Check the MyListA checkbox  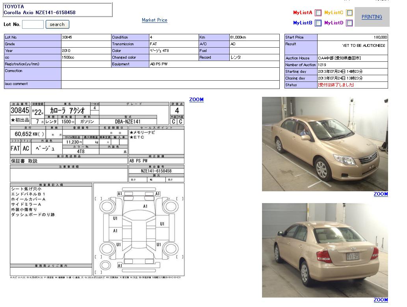point(318,13)
